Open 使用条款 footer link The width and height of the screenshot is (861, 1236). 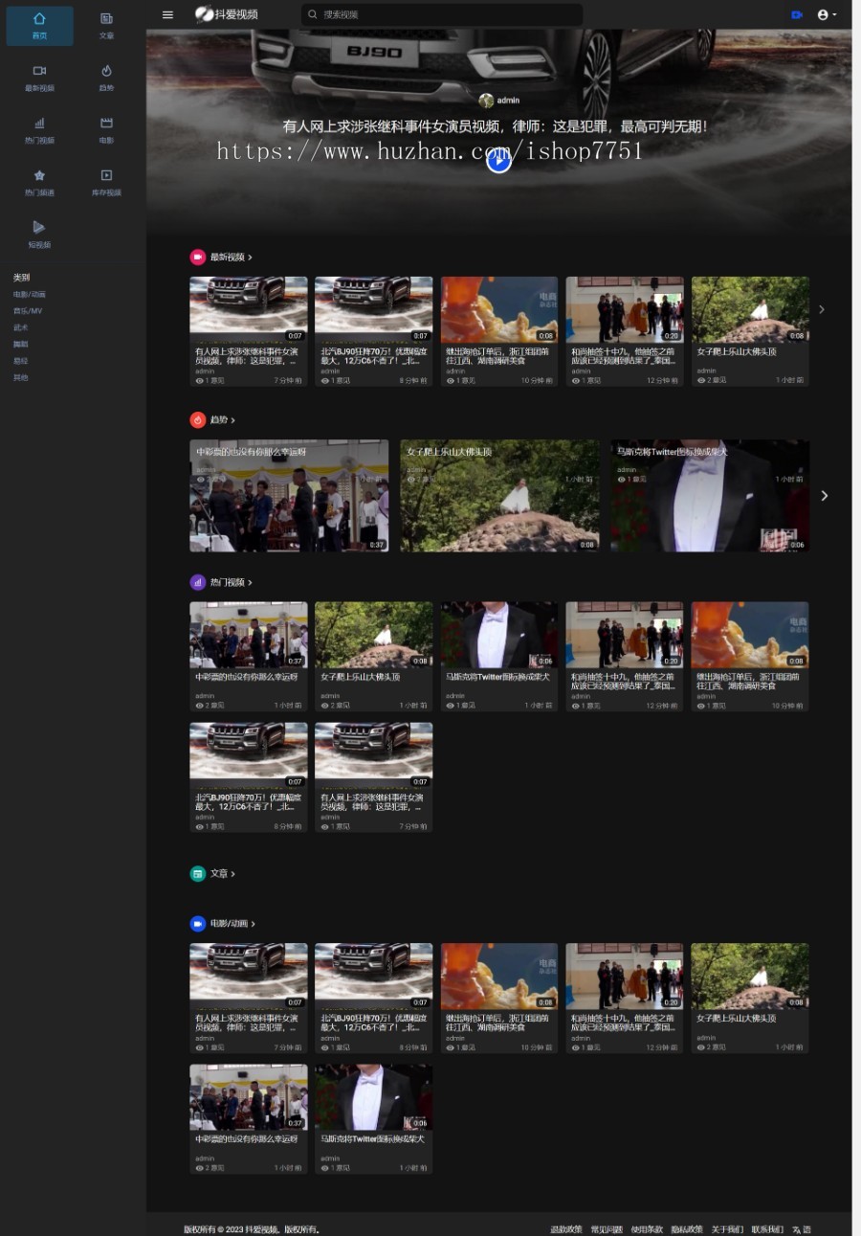647,1229
